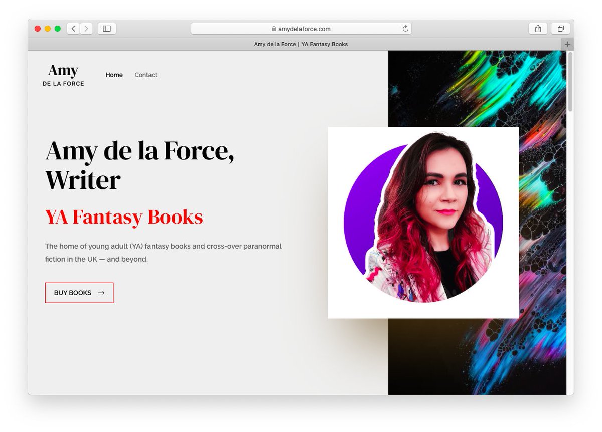The height and width of the screenshot is (432, 602).
Task: Click the arrow inside BUY BOOKS button
Action: click(x=101, y=293)
